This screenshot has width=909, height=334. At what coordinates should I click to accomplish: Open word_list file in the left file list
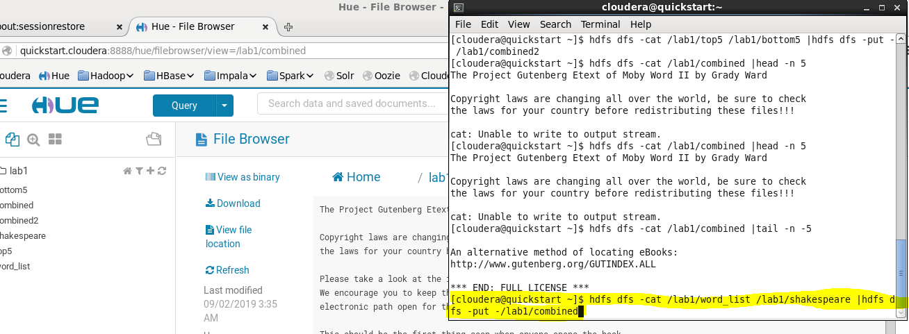point(15,266)
